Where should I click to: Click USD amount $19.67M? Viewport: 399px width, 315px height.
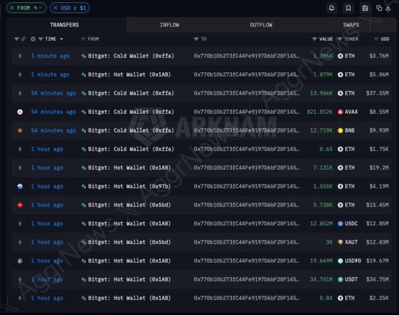pos(377,261)
